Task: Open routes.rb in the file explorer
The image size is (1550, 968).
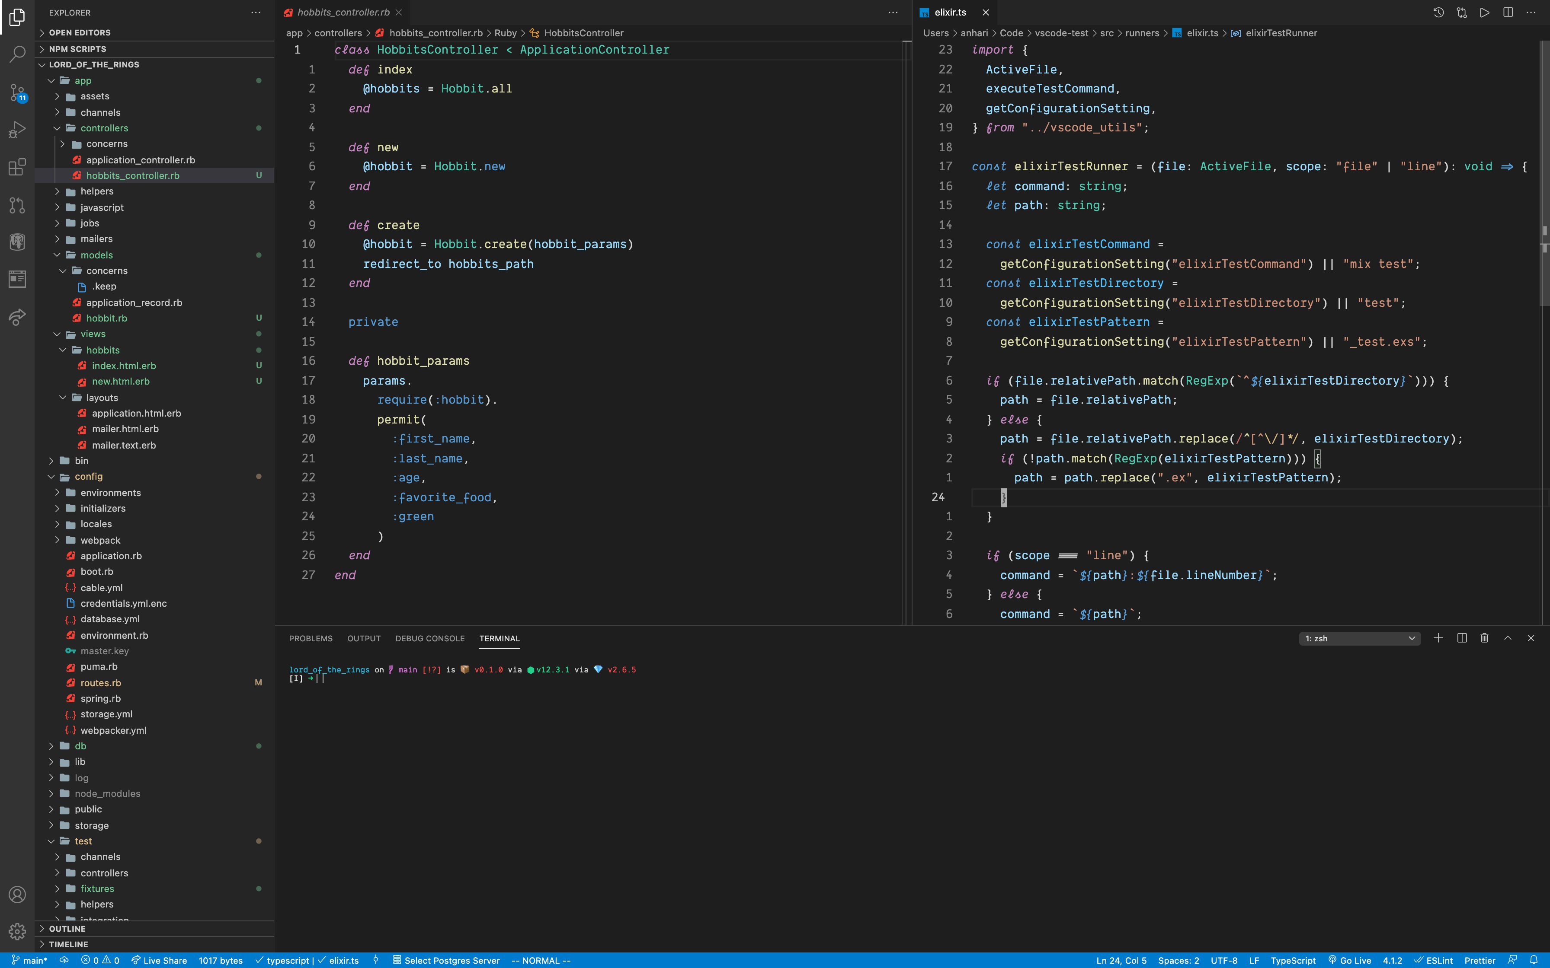Action: coord(101,682)
